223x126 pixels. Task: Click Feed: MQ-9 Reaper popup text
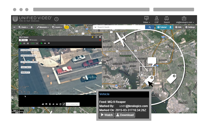113,102
